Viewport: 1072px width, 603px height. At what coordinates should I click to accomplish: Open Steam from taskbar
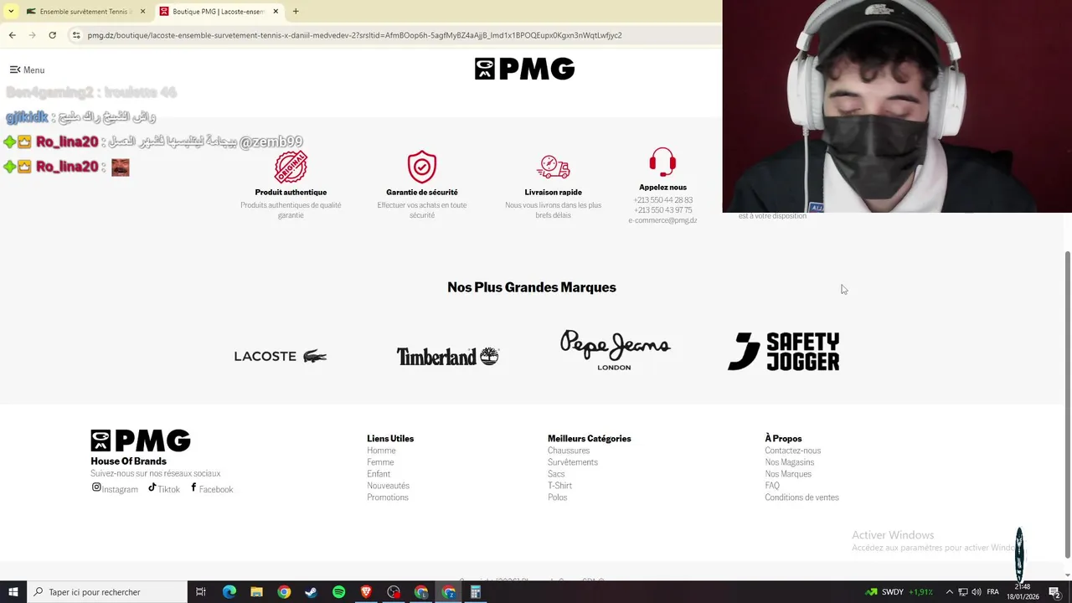point(311,592)
